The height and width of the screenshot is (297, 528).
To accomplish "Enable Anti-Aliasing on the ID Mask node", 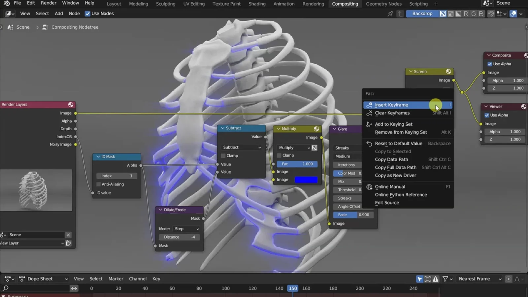I will (x=99, y=184).
